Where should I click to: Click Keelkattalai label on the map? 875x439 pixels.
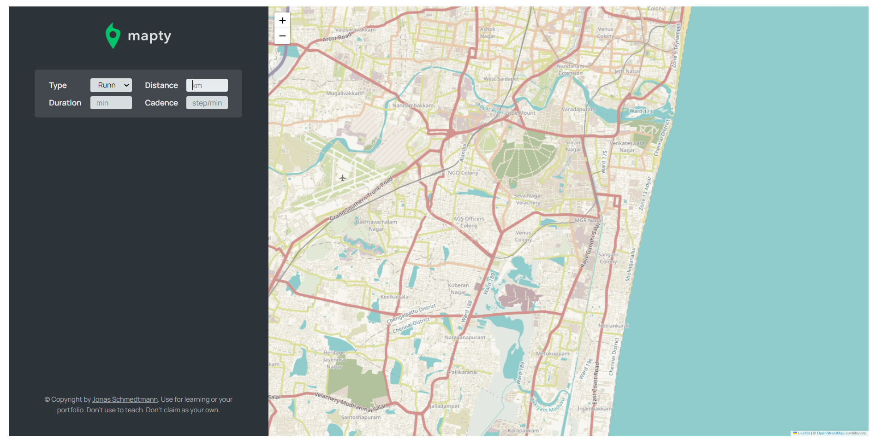[395, 297]
